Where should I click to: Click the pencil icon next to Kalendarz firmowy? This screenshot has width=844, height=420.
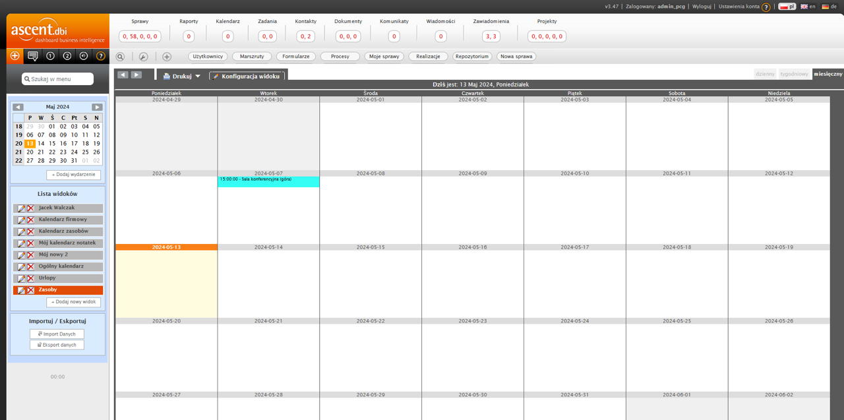pyautogui.click(x=21, y=220)
